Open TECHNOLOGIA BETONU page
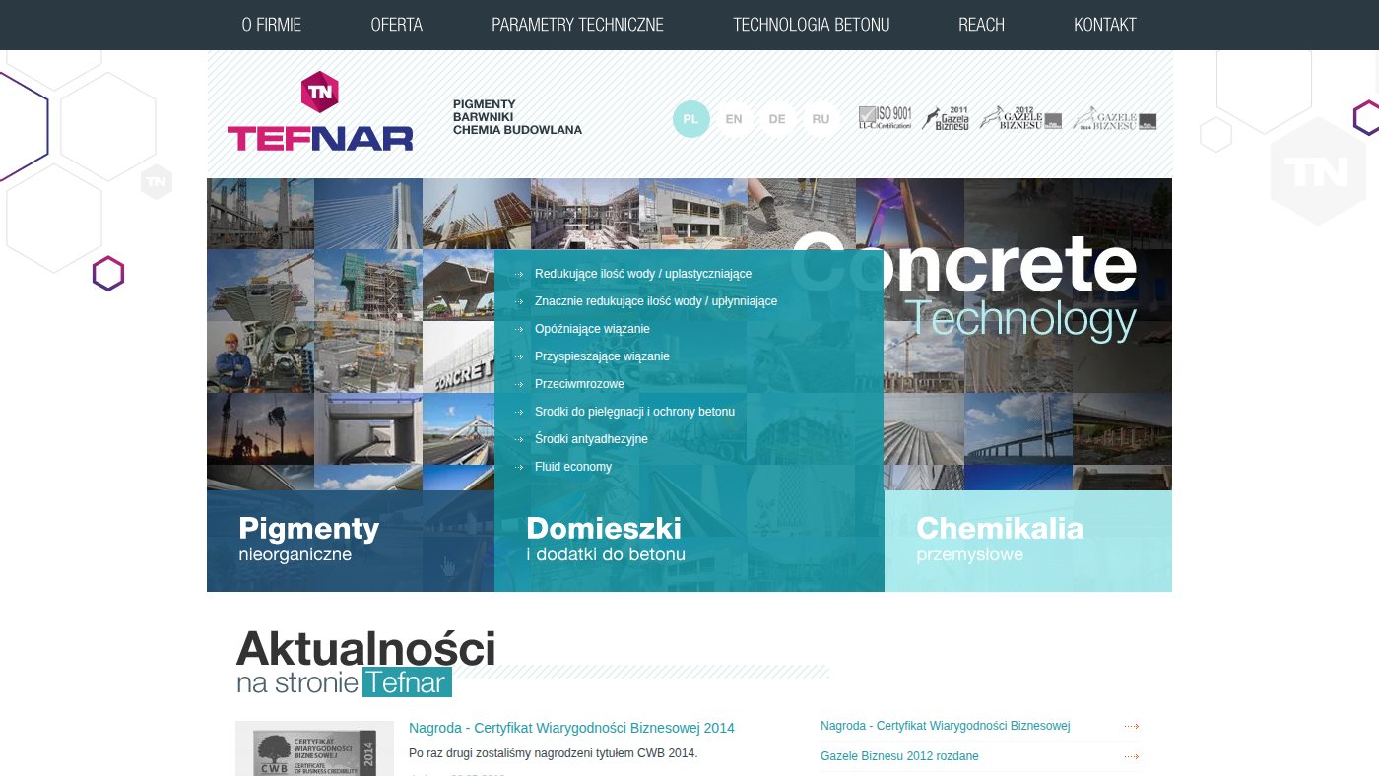The height and width of the screenshot is (776, 1379). click(812, 25)
